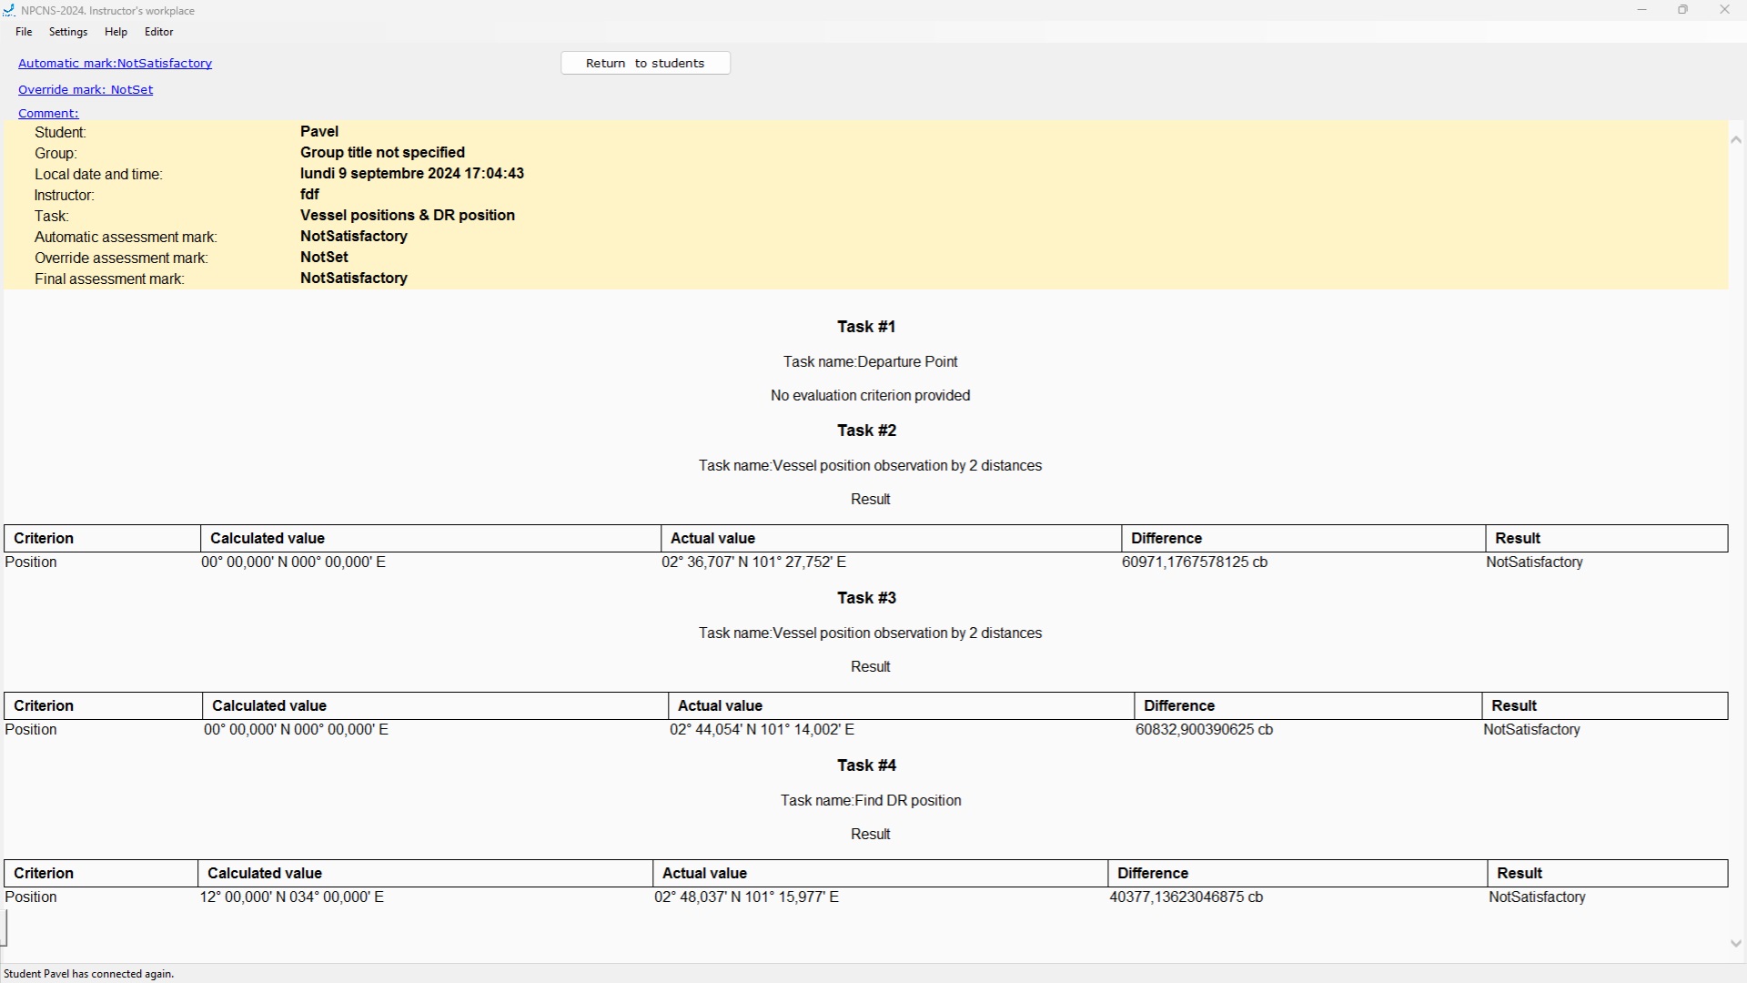Open the Editor menu
This screenshot has width=1747, height=983.
tap(158, 32)
